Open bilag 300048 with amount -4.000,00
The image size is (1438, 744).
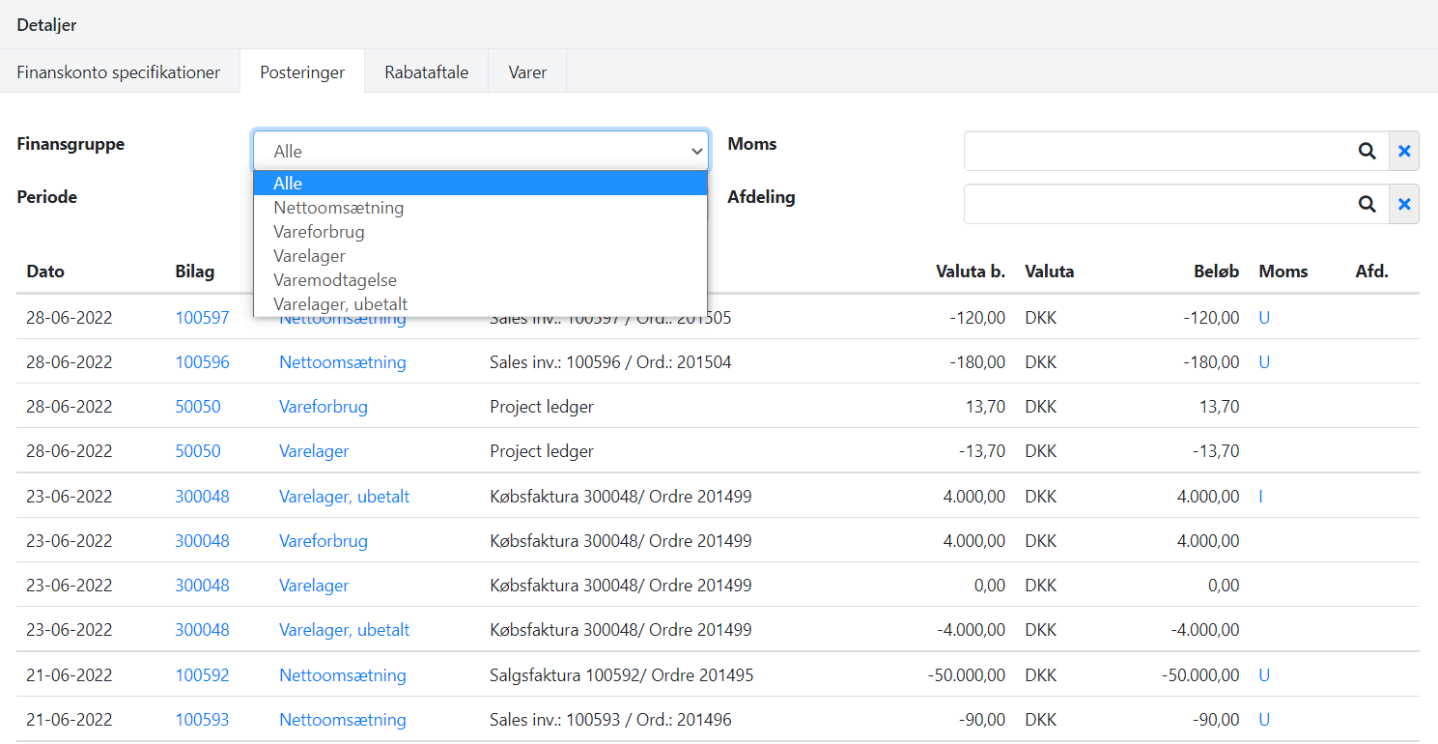coord(202,630)
